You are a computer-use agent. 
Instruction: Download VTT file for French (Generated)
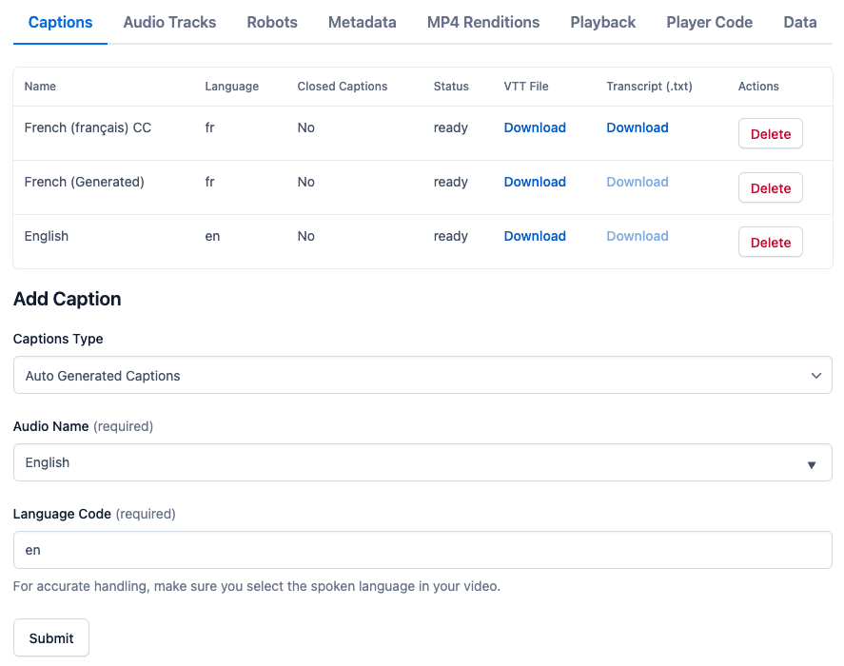(x=535, y=182)
